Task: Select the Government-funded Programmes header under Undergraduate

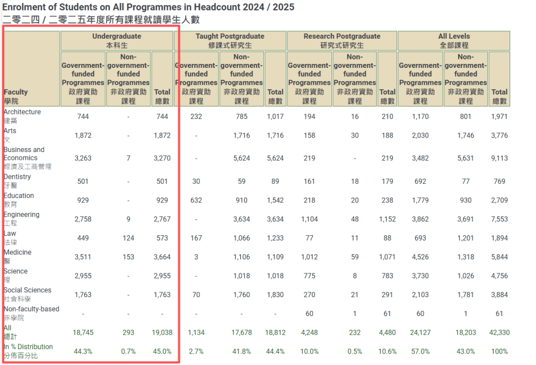Action: pos(82,78)
